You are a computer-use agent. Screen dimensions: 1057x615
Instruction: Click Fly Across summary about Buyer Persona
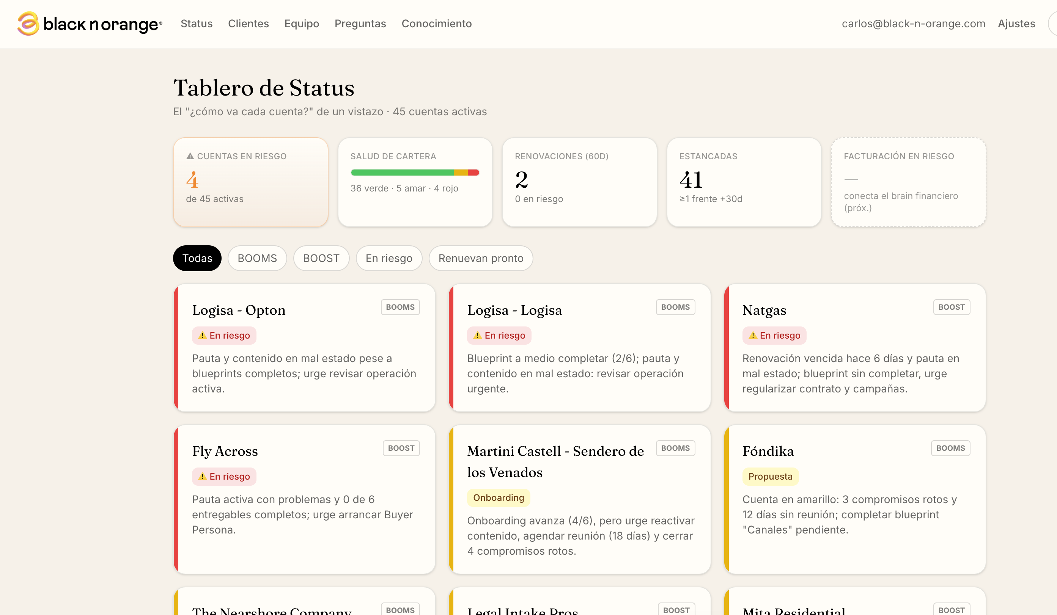302,515
